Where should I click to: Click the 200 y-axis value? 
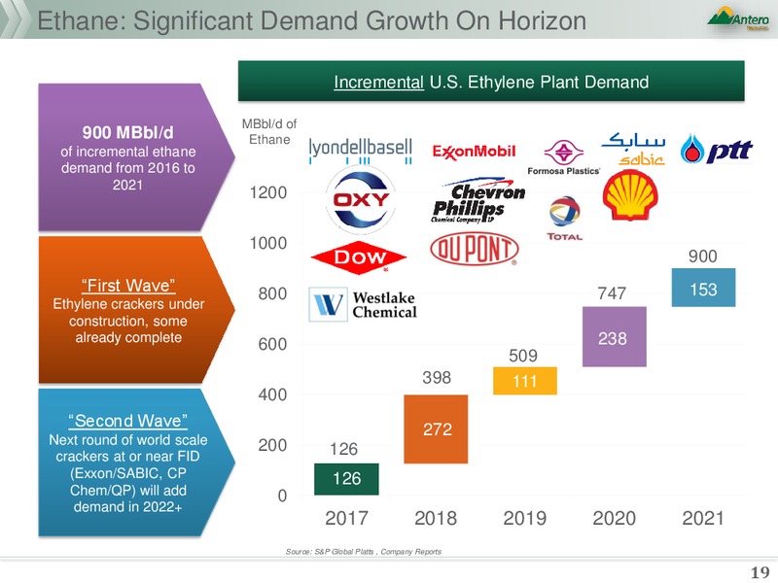pos(272,445)
